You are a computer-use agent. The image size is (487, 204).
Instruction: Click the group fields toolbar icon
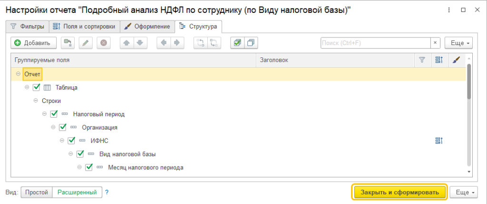pos(68,43)
